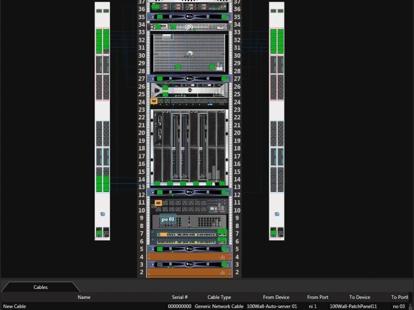Screen dimensions: 414x310
Task: Open the Cable Type column header
Action: pyautogui.click(x=219, y=297)
